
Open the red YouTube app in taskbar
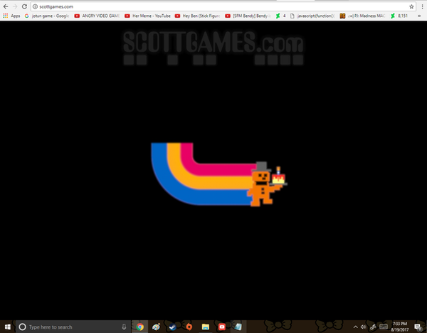click(221, 327)
